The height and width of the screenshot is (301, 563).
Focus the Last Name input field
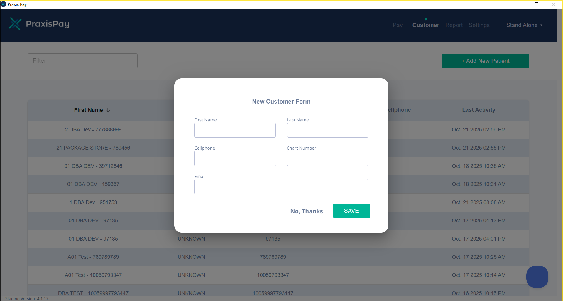pyautogui.click(x=327, y=130)
